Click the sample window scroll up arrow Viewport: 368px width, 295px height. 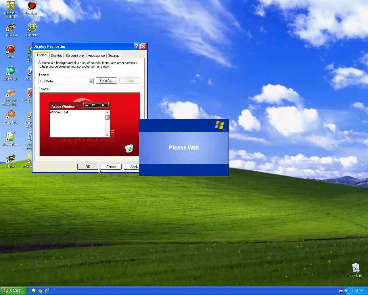[x=107, y=112]
